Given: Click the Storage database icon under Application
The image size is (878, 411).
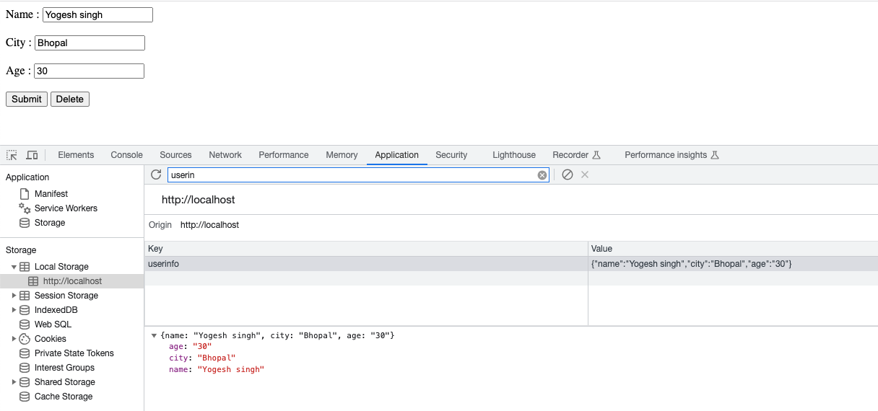Looking at the screenshot, I should point(25,223).
